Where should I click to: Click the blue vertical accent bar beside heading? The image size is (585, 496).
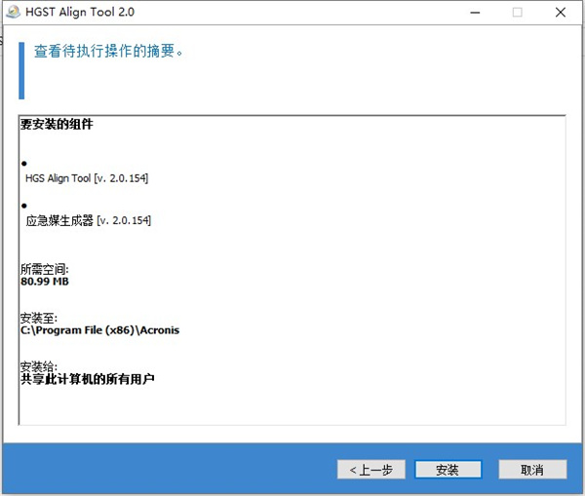click(22, 68)
